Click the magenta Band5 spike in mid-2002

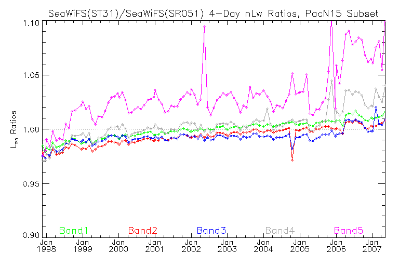click(x=204, y=26)
